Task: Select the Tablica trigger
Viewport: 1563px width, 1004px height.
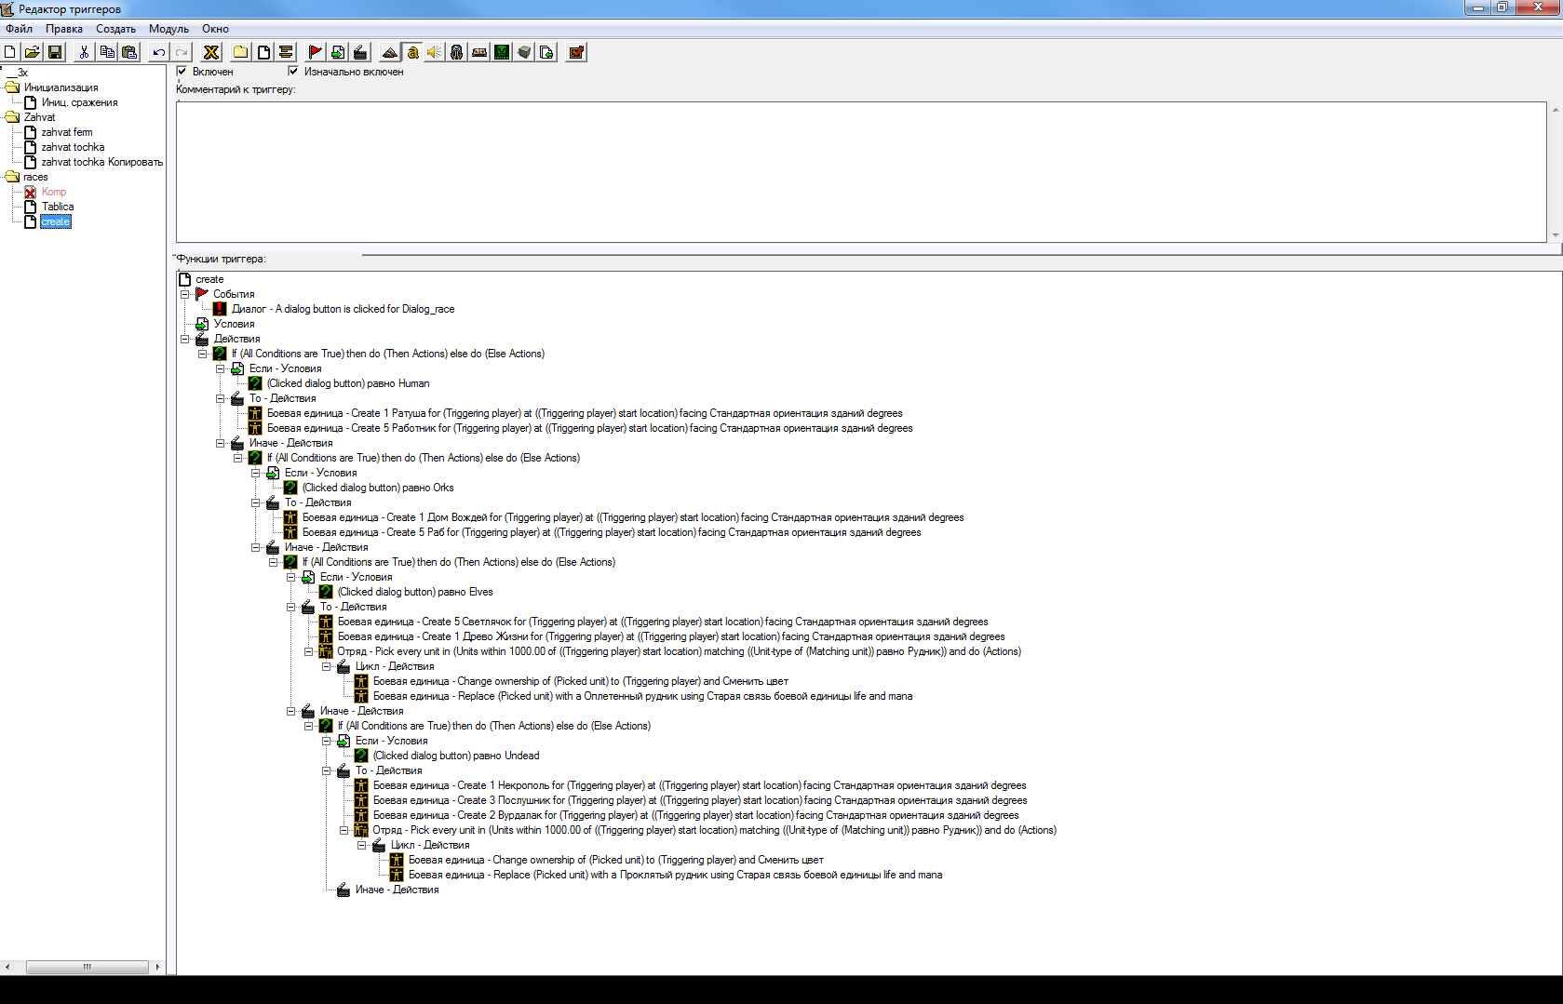Action: pos(58,207)
